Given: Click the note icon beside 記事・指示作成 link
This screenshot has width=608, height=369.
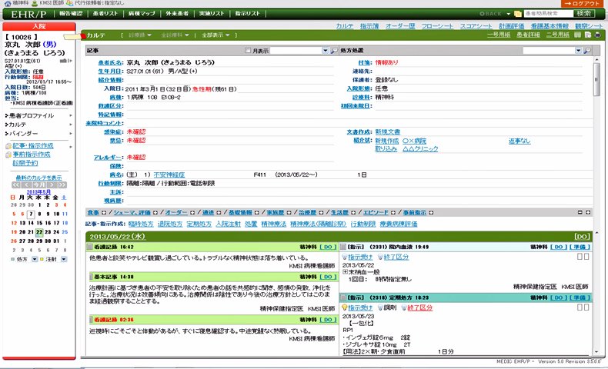Looking at the screenshot, I should click(x=8, y=146).
